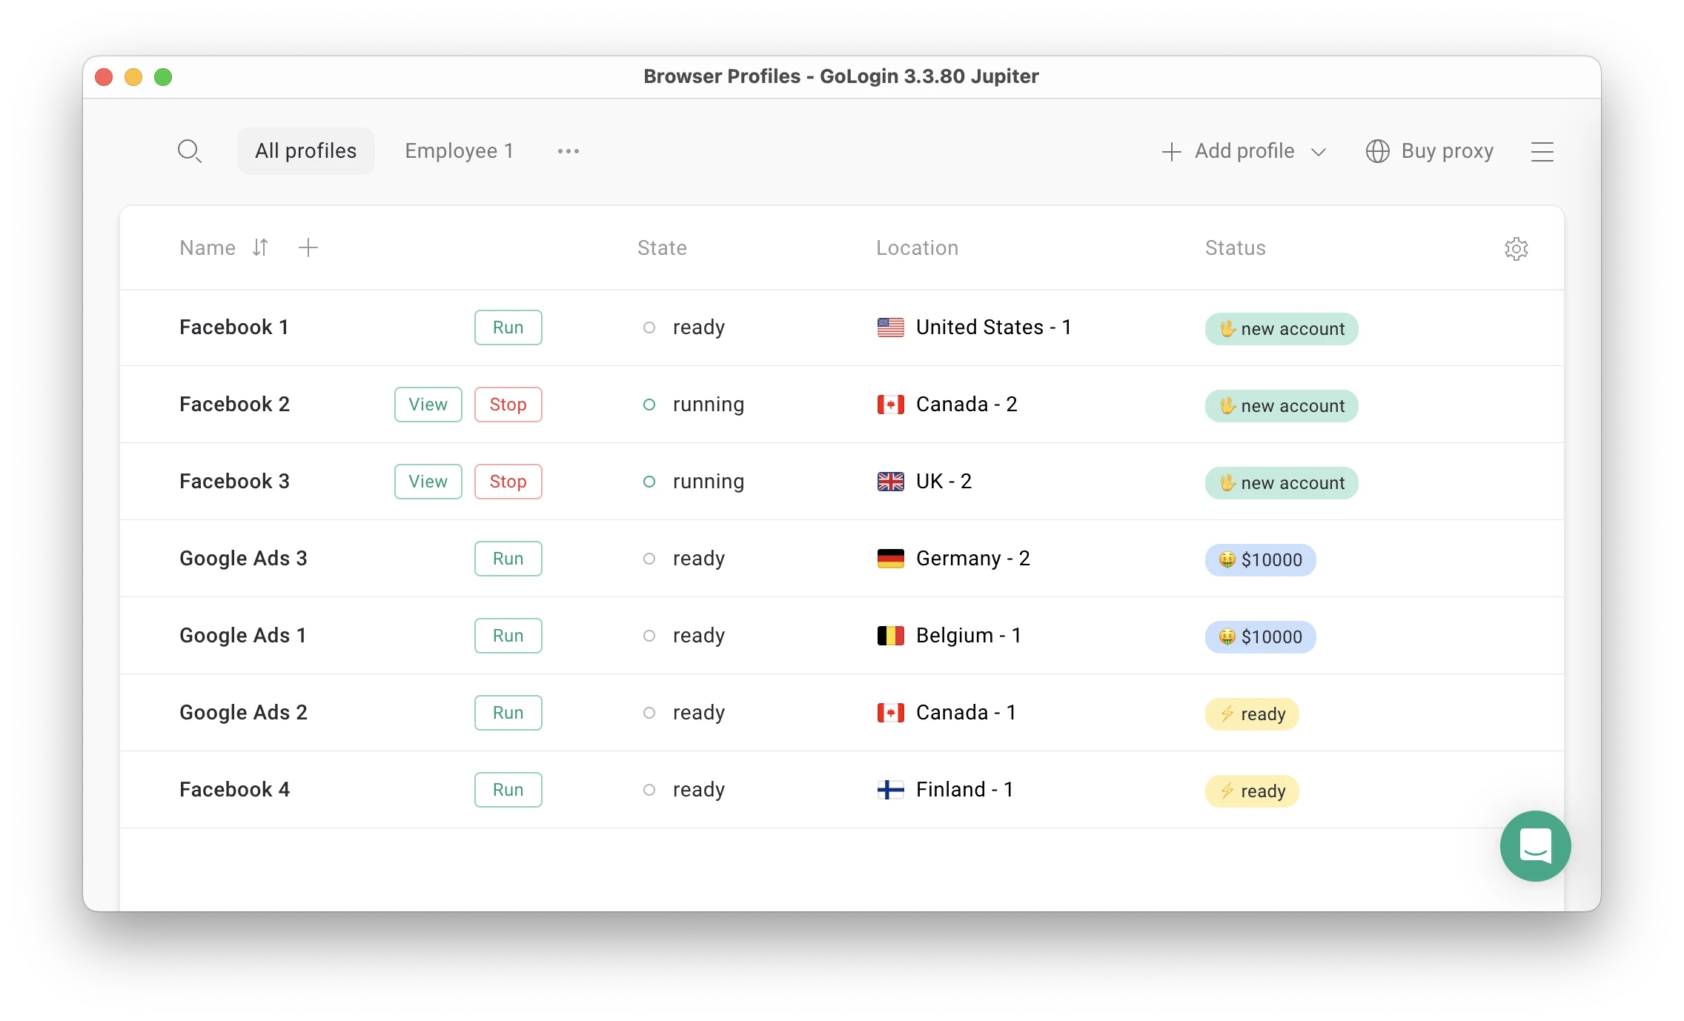Toggle the state circle for Facebook 1
The image size is (1684, 1021).
tap(649, 326)
